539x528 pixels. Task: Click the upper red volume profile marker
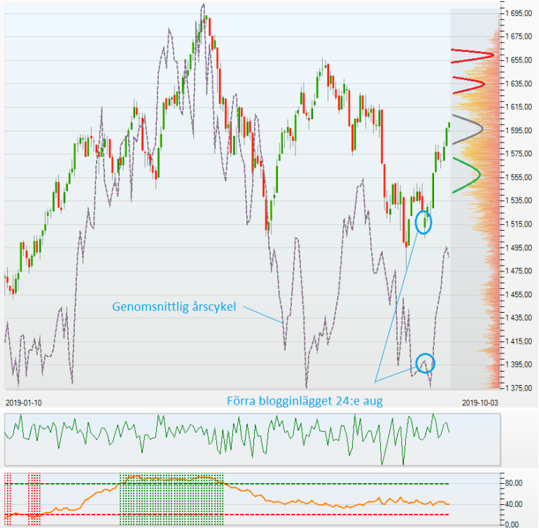[472, 56]
